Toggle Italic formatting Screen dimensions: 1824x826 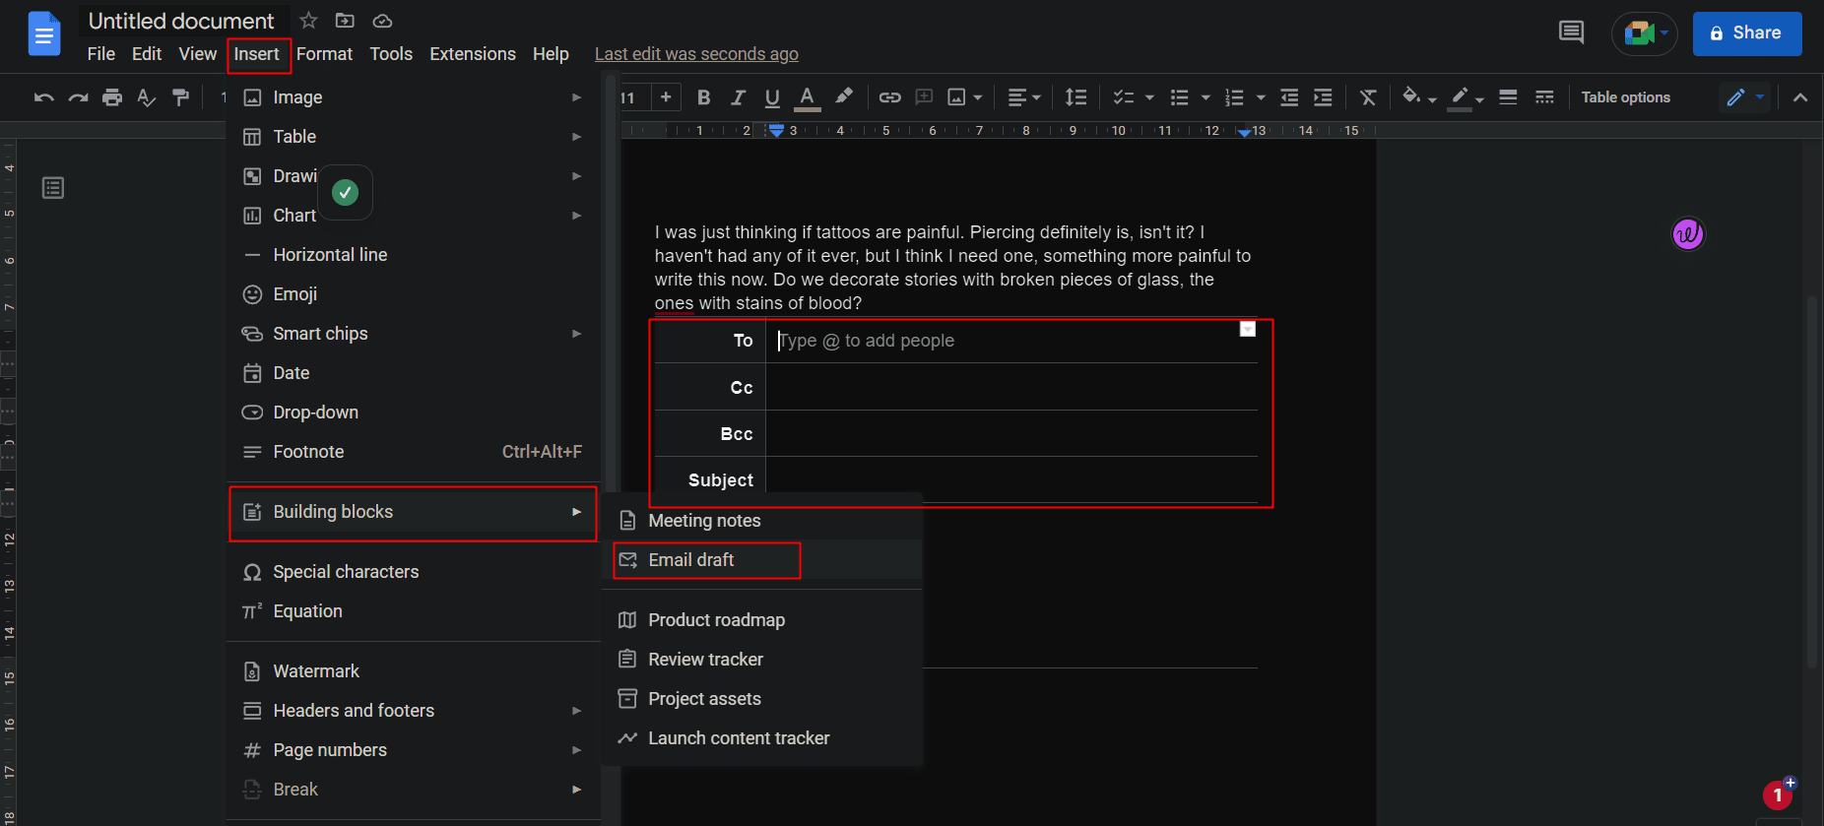[x=738, y=97]
